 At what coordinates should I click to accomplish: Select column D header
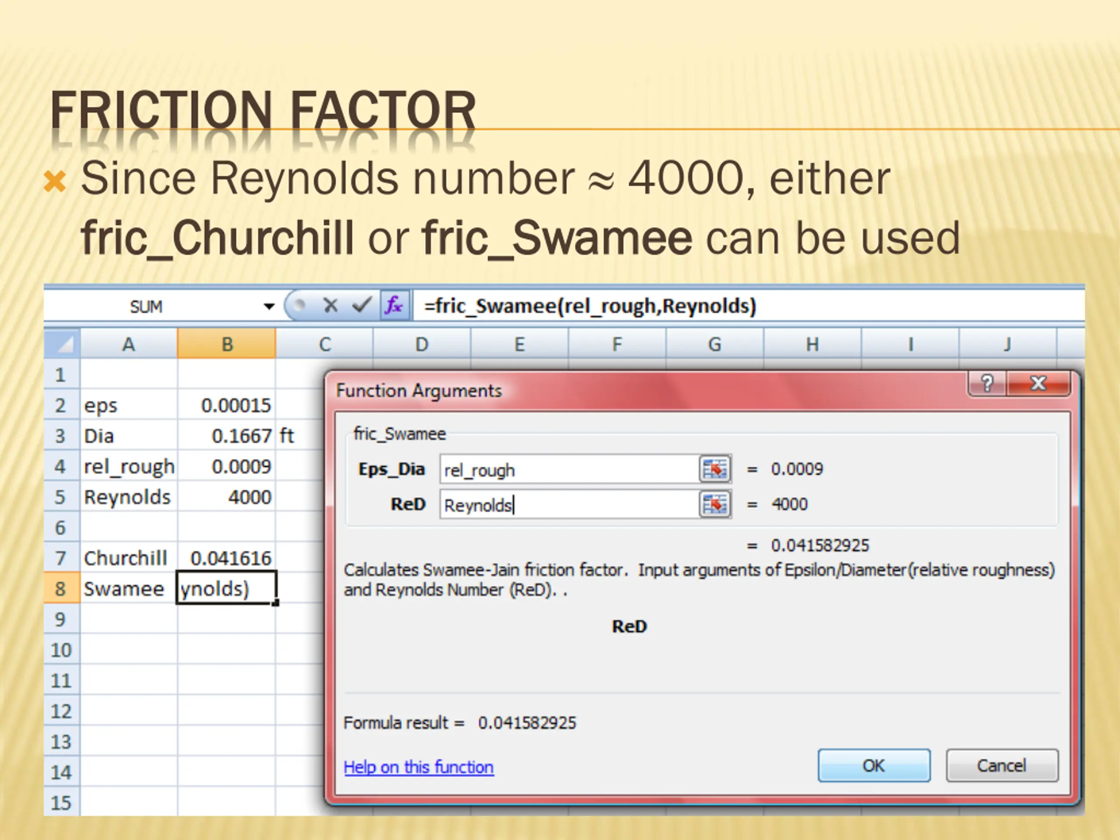click(422, 344)
